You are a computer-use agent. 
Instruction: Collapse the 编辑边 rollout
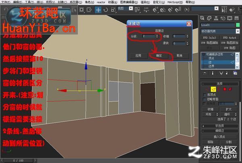point(220,131)
